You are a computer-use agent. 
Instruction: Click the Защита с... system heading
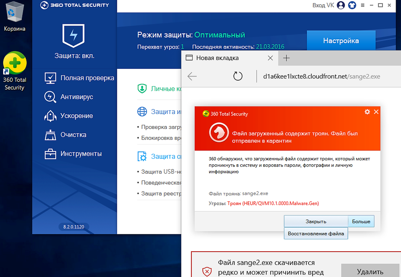pos(166,156)
